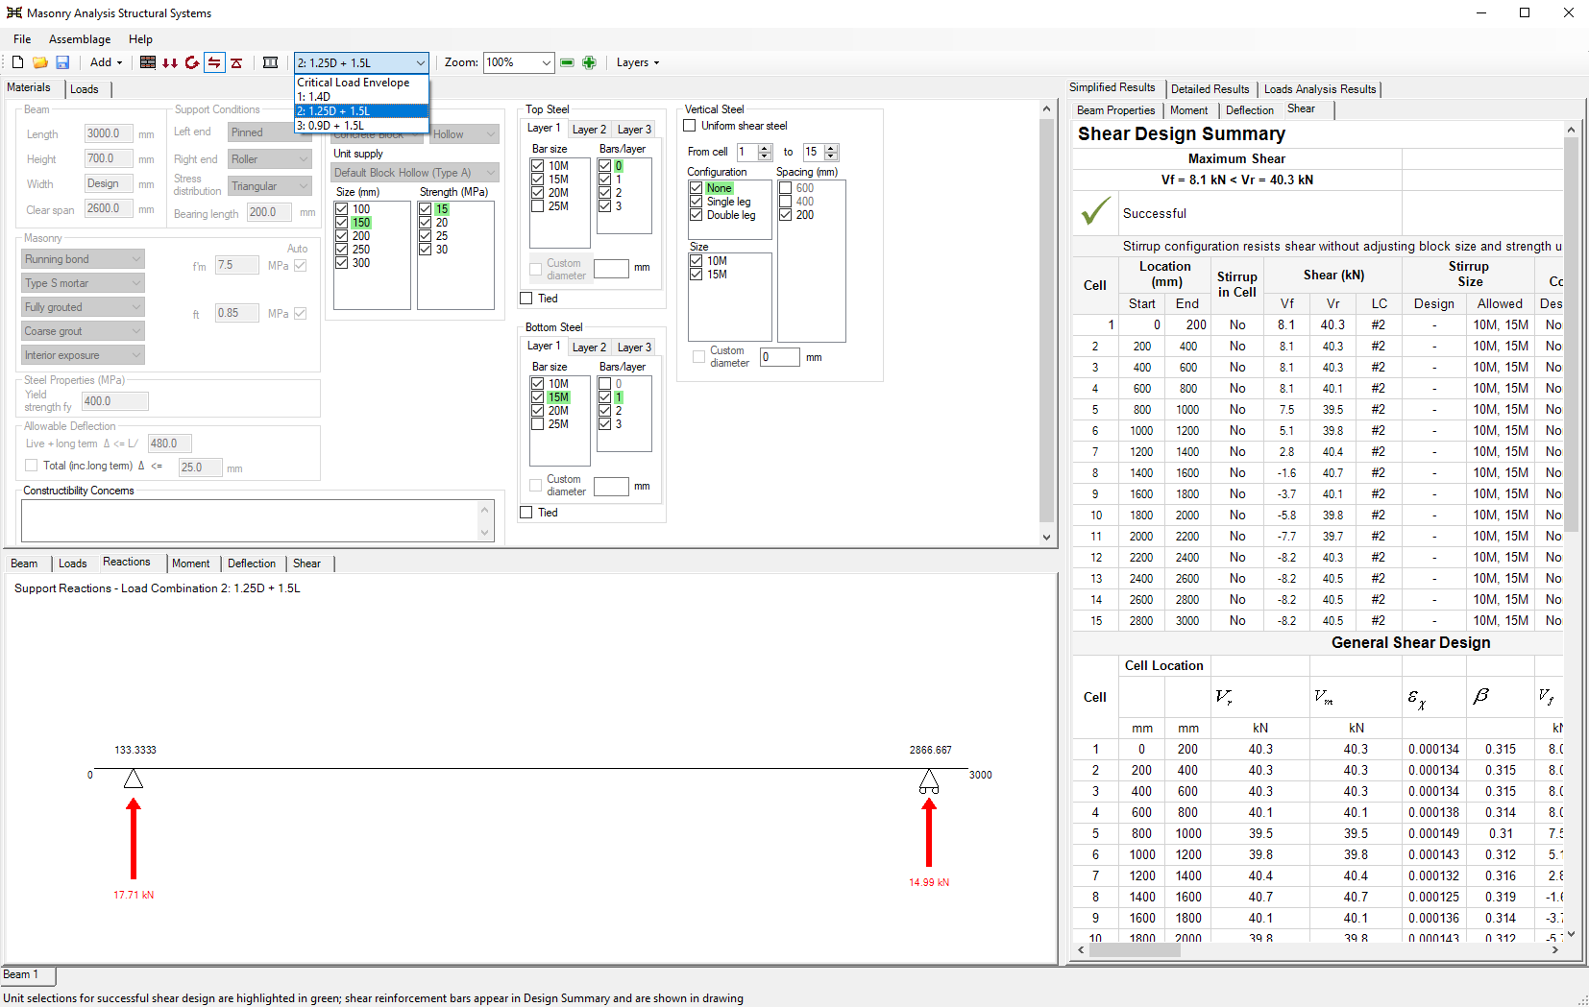1589x1007 pixels.
Task: Open a file with the folder icon
Action: pos(40,62)
